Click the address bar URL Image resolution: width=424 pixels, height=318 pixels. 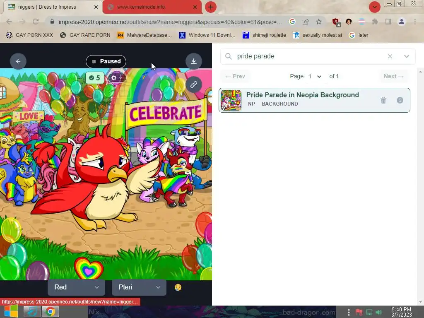pos(170,22)
